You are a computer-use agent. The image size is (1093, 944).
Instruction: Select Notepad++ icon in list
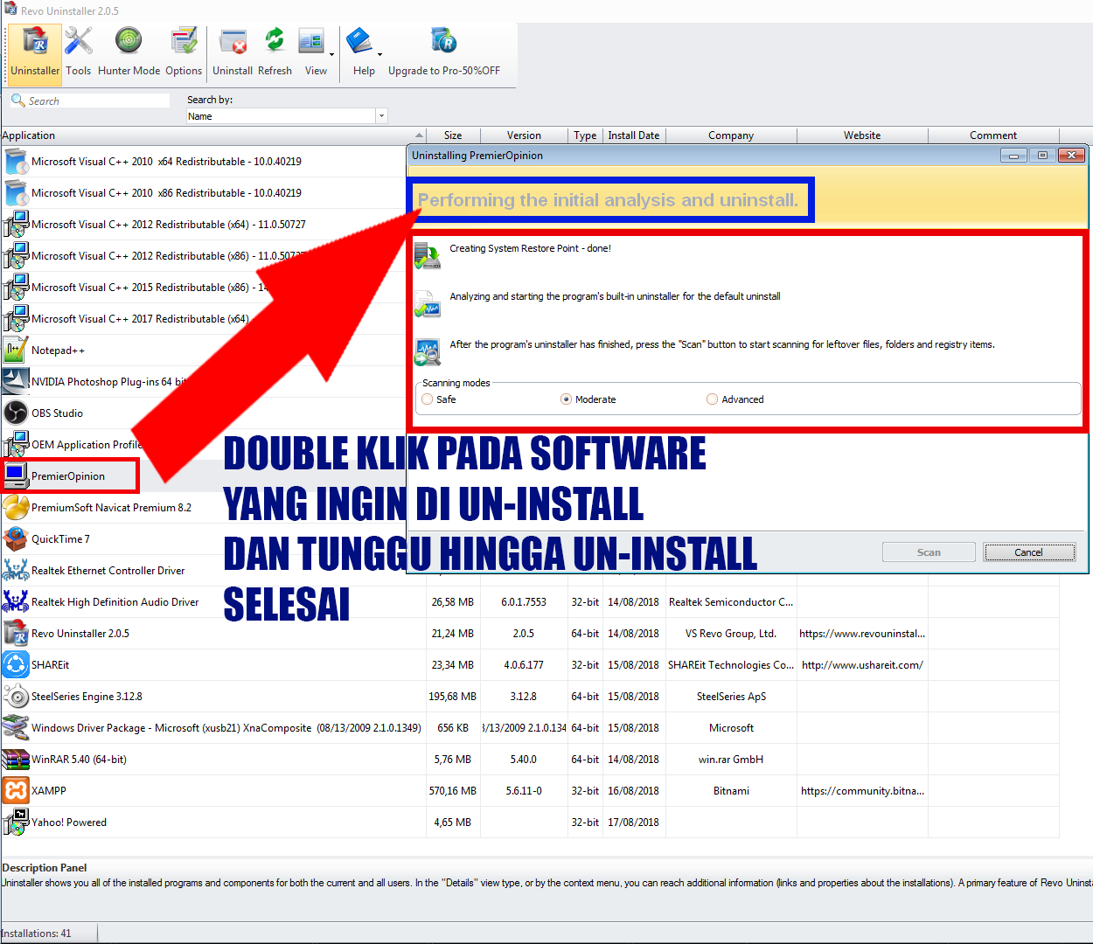(x=16, y=351)
